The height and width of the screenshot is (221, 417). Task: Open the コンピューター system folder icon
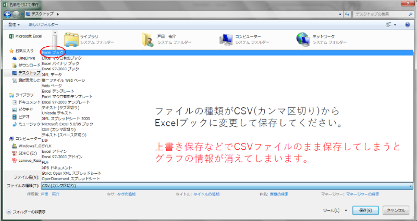coord(226,39)
